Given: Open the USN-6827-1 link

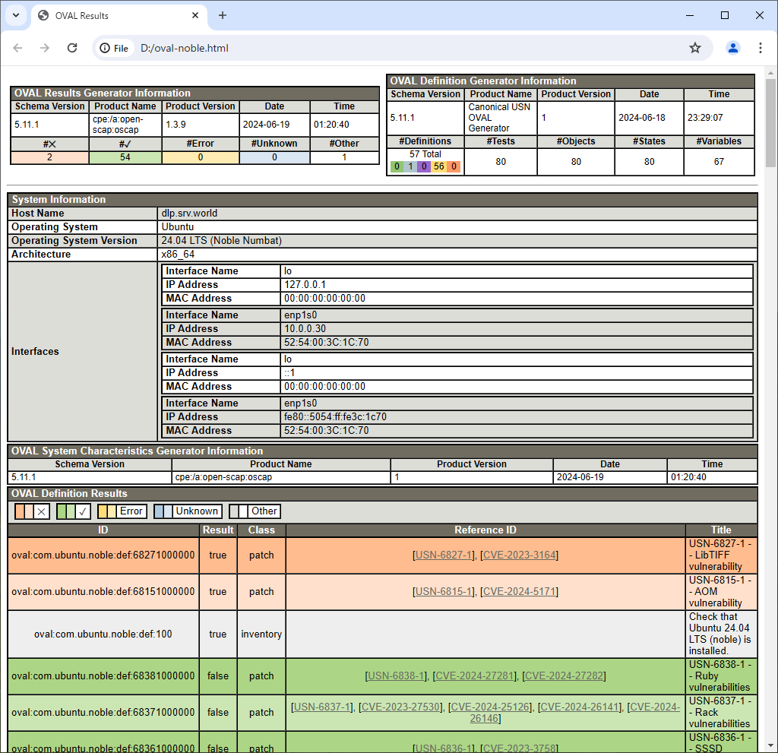Looking at the screenshot, I should tap(444, 555).
